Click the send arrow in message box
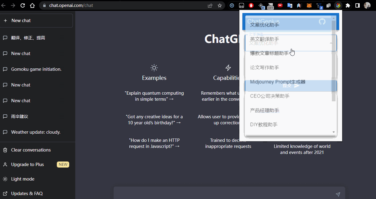Viewport: 376px width, 199px height. pos(338,194)
